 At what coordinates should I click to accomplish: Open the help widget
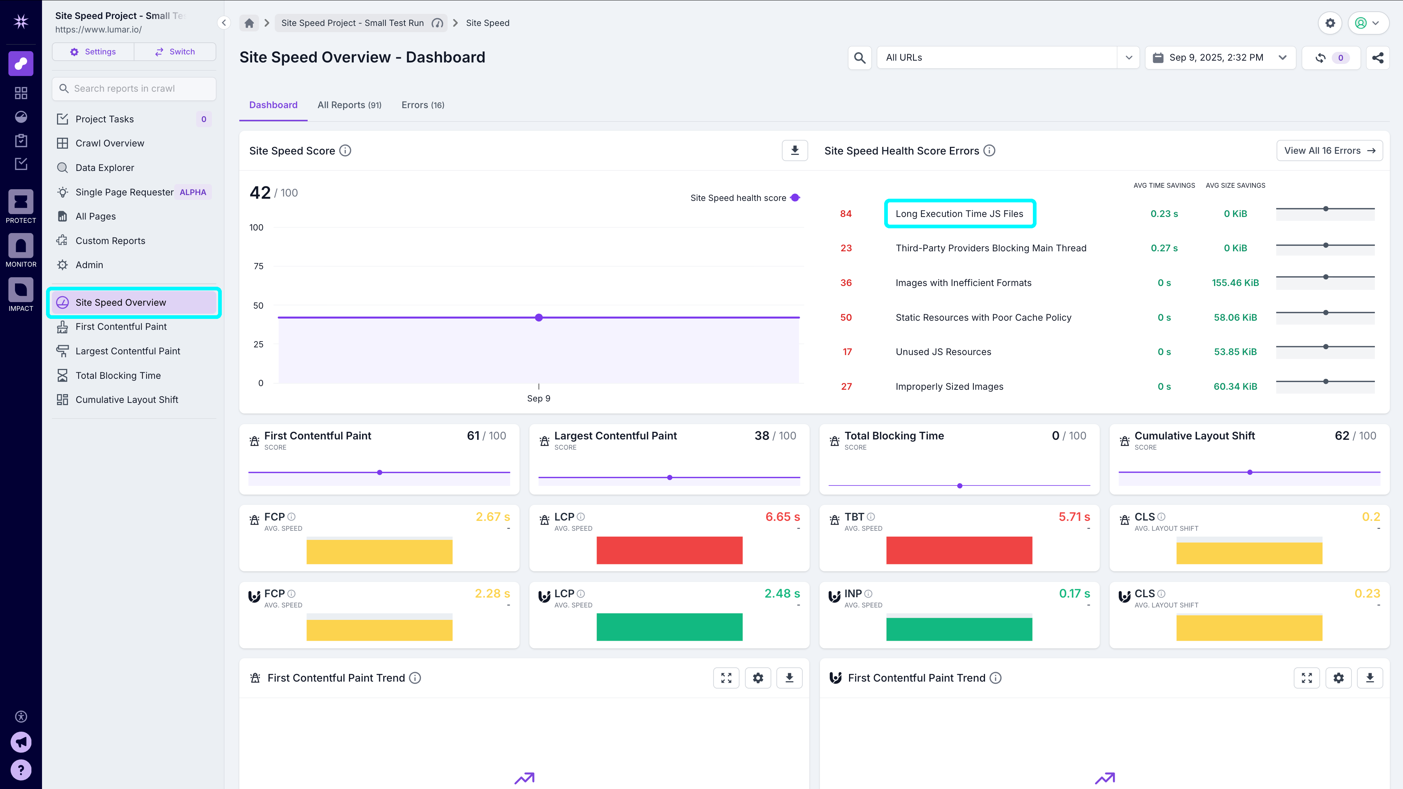click(x=21, y=769)
